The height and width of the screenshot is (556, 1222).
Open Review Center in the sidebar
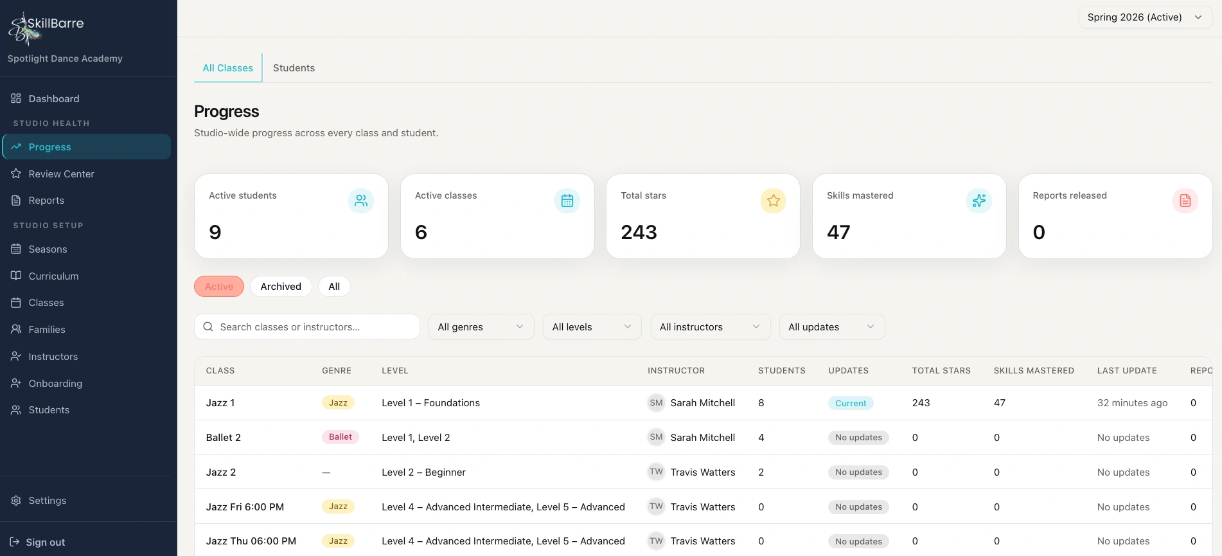86,174
